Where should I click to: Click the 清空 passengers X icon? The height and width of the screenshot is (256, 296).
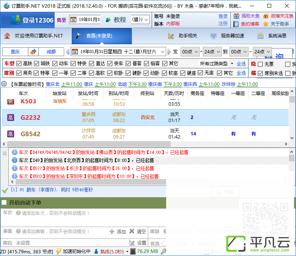pos(132,231)
